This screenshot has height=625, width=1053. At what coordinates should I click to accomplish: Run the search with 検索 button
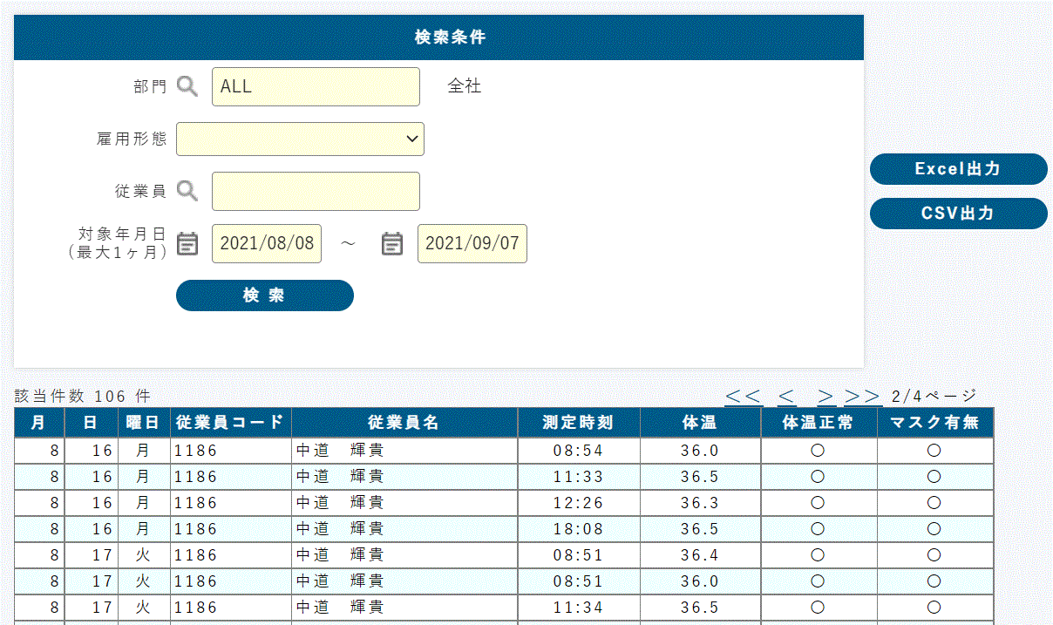click(x=265, y=296)
